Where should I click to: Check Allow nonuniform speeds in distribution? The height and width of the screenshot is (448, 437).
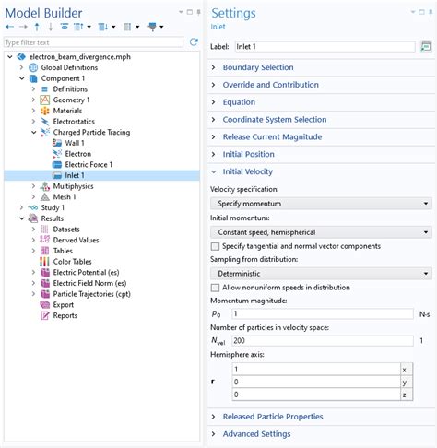click(x=215, y=288)
